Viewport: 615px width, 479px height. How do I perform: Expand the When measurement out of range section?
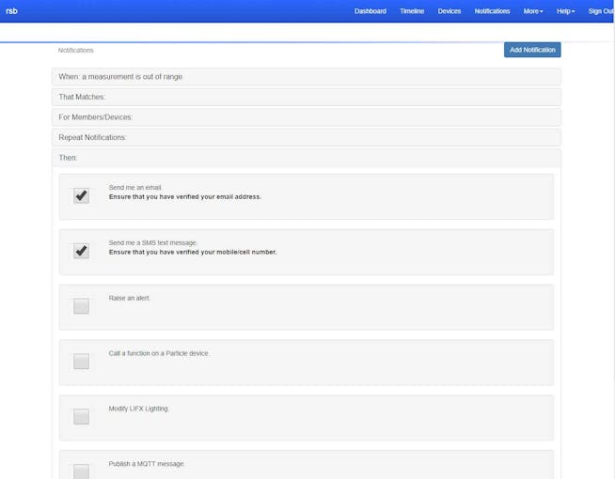coord(307,77)
